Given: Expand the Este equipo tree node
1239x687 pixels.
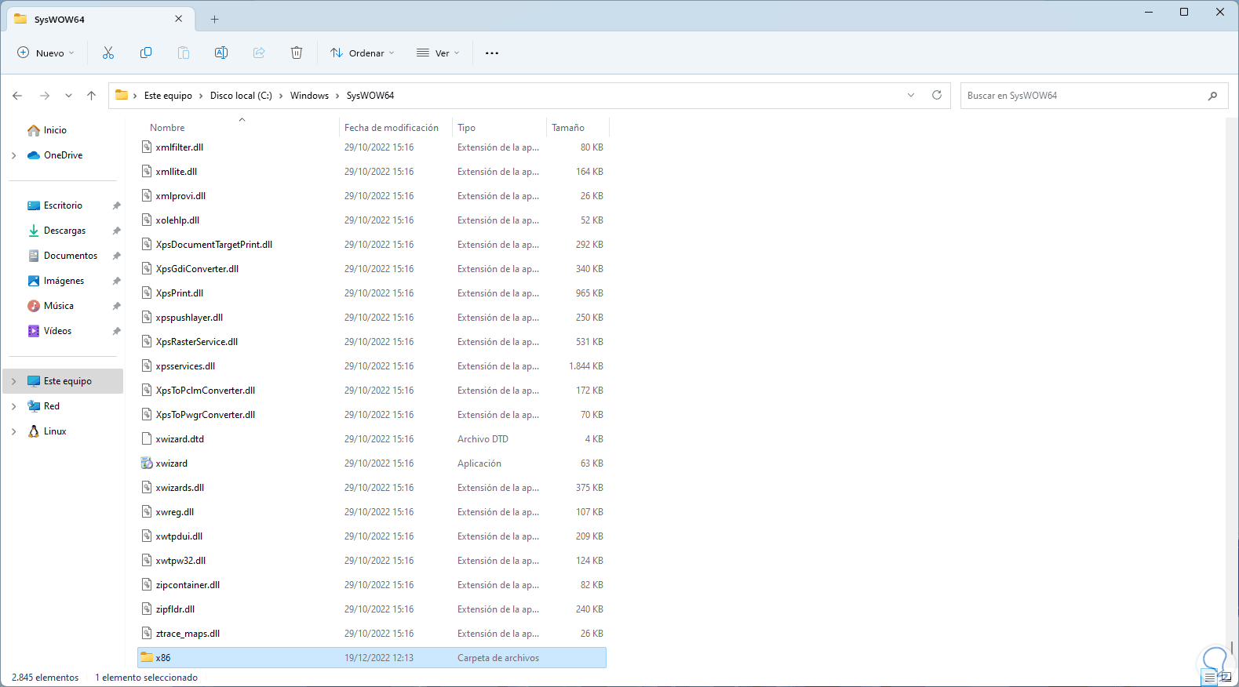Looking at the screenshot, I should (x=14, y=381).
